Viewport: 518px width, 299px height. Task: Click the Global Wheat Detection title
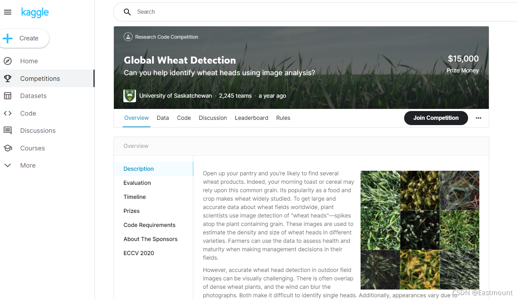[180, 60]
